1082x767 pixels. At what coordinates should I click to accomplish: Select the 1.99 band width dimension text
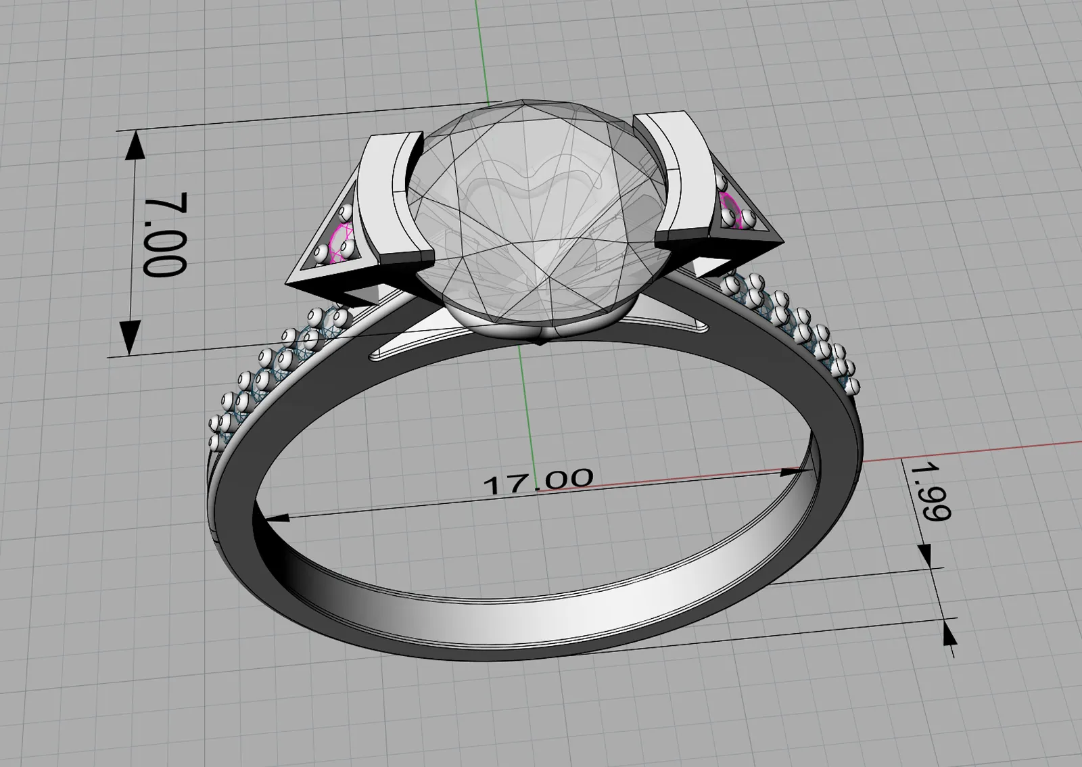(x=932, y=491)
